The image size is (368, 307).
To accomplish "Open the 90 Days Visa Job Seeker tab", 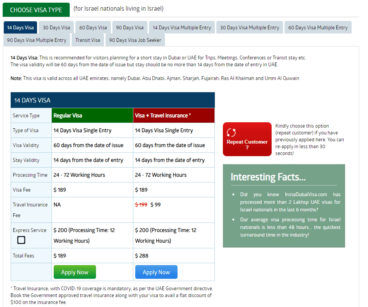I will click(x=135, y=40).
